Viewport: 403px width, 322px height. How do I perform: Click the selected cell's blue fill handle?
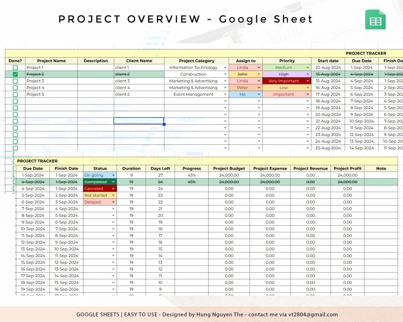(164, 124)
